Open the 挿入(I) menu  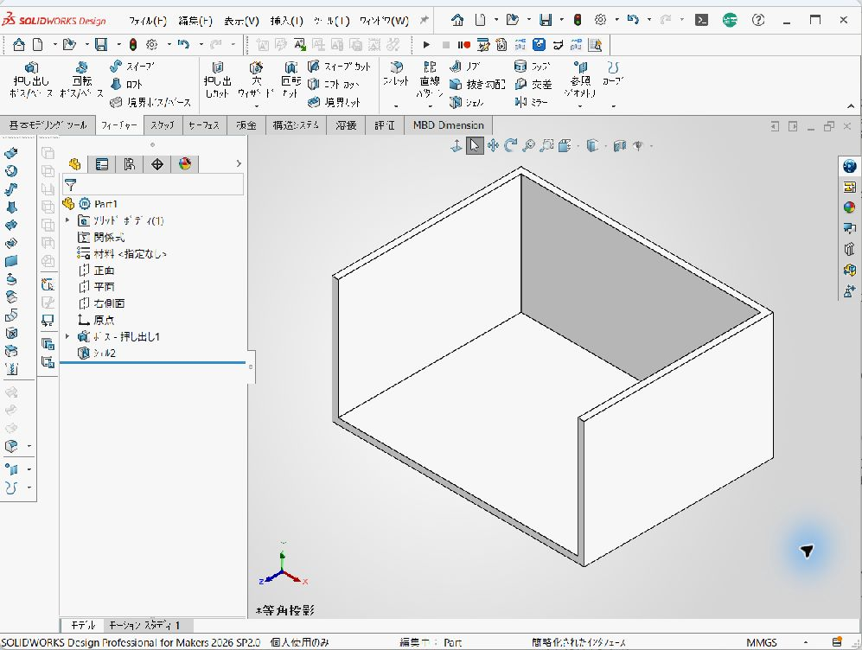pyautogui.click(x=286, y=21)
